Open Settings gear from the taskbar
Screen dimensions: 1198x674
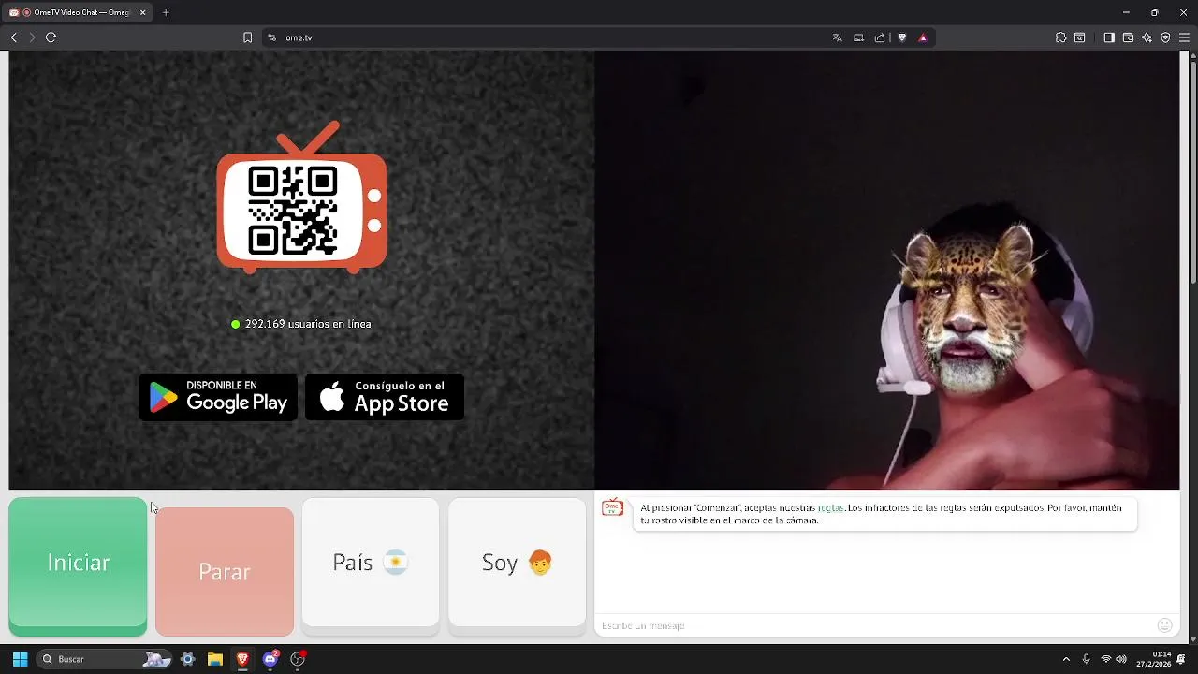pos(187,659)
